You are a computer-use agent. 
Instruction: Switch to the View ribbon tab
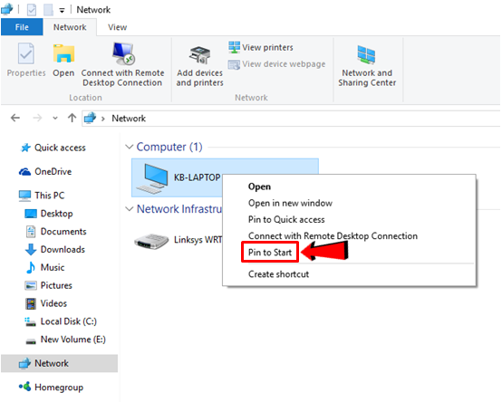tap(117, 27)
